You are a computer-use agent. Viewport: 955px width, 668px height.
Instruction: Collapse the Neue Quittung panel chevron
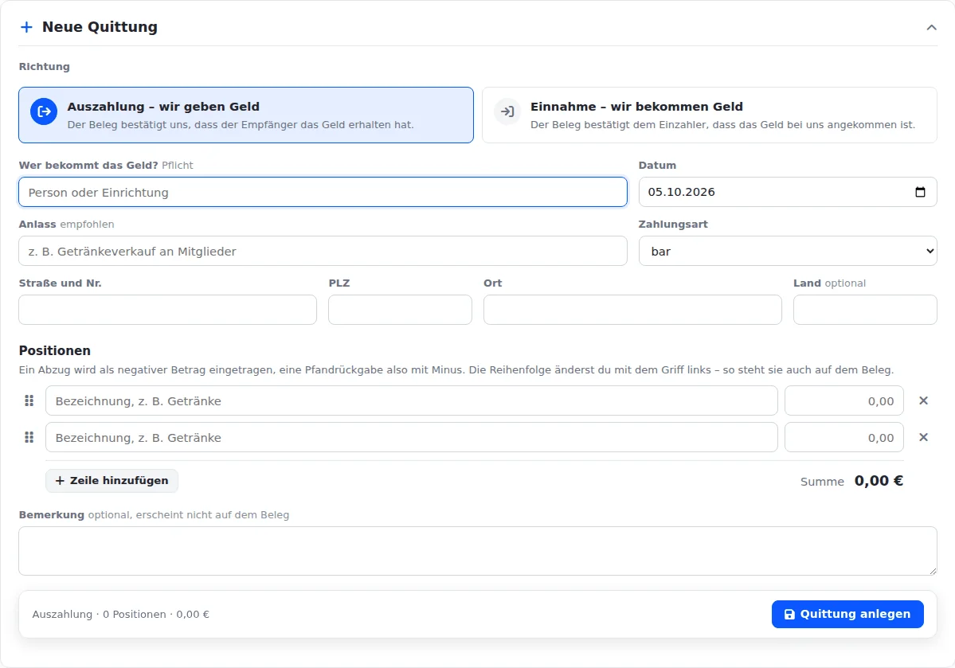coord(931,27)
